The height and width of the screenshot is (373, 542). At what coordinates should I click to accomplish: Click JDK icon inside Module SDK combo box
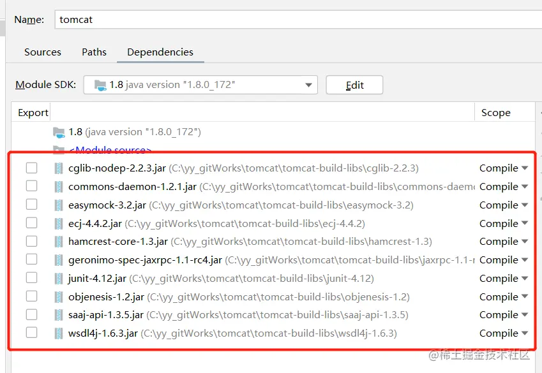point(100,85)
